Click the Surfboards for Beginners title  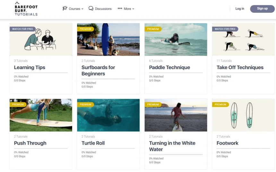tap(98, 70)
